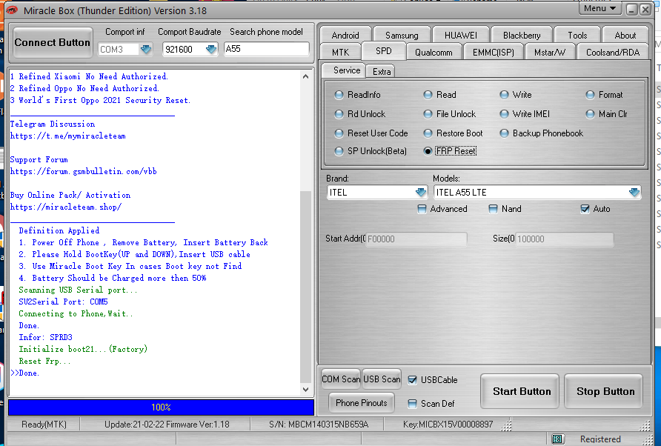Toggle the USBCable checkbox
The image size is (661, 446).
412,380
